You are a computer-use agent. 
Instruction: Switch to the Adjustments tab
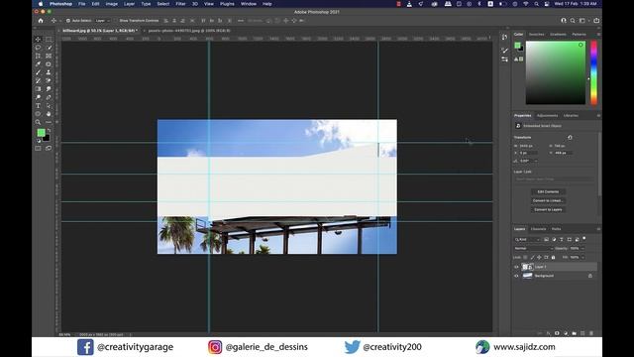547,115
